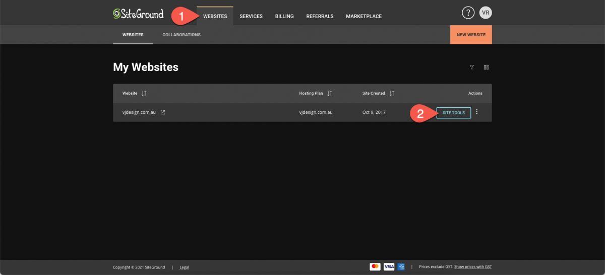This screenshot has width=605, height=275.
Task: Switch to grid view icon
Action: 486,67
